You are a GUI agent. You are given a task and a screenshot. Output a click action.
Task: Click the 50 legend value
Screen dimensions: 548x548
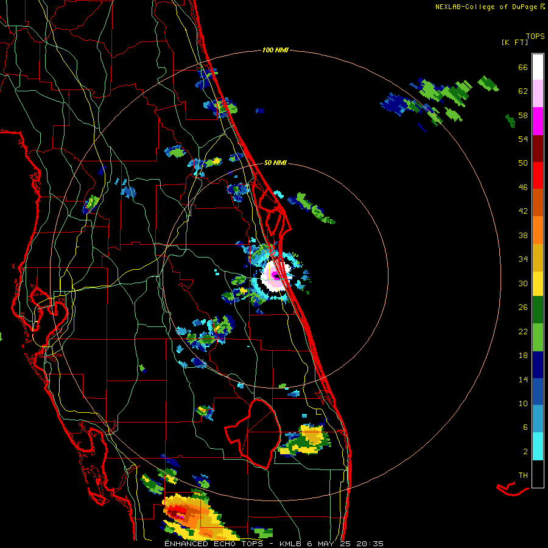coord(523,163)
